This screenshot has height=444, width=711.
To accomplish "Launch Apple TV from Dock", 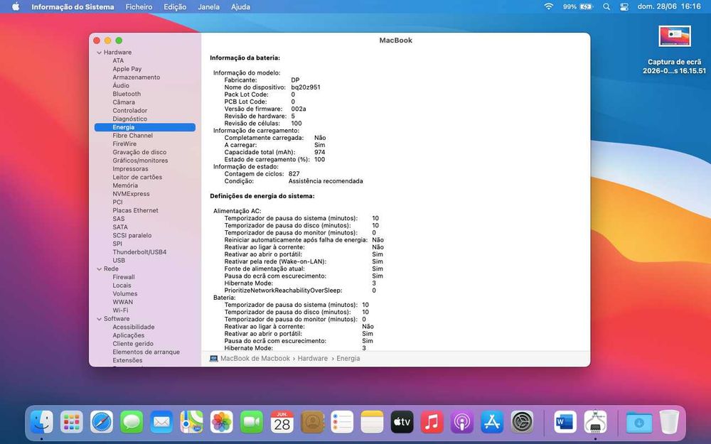I will point(402,422).
